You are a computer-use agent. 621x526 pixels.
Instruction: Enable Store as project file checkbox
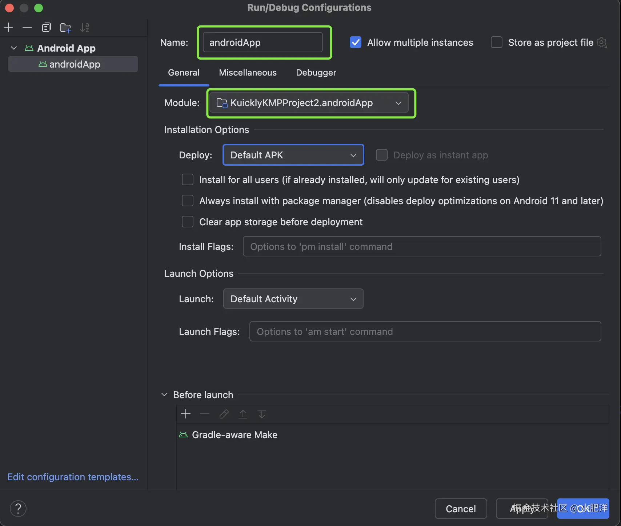[497, 43]
